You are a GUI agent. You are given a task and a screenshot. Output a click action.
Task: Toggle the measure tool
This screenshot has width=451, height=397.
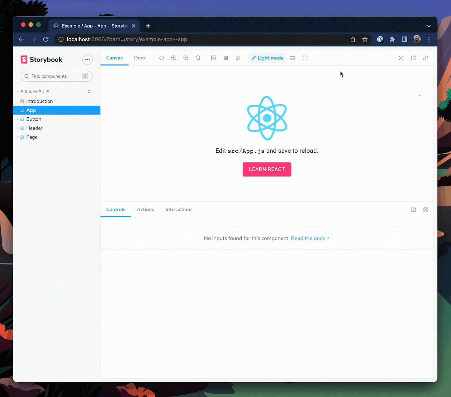tap(293, 58)
